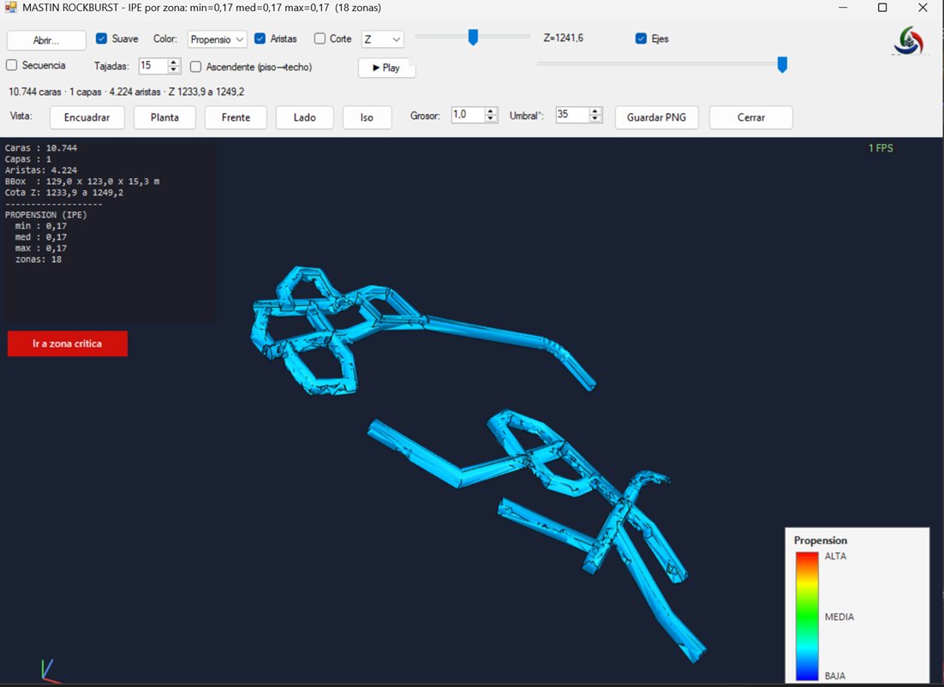Decrease Grosor with the down arrow
Image resolution: width=944 pixels, height=687 pixels.
491,118
